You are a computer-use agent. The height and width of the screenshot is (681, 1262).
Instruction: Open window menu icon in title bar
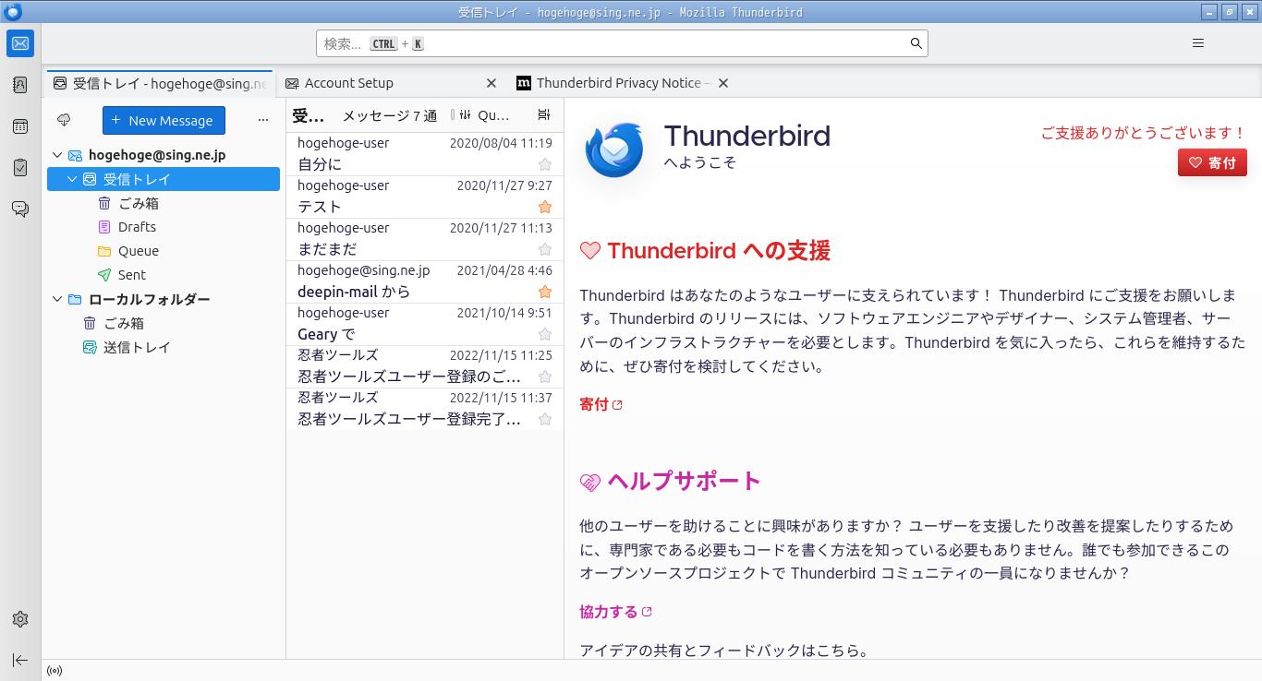13,11
